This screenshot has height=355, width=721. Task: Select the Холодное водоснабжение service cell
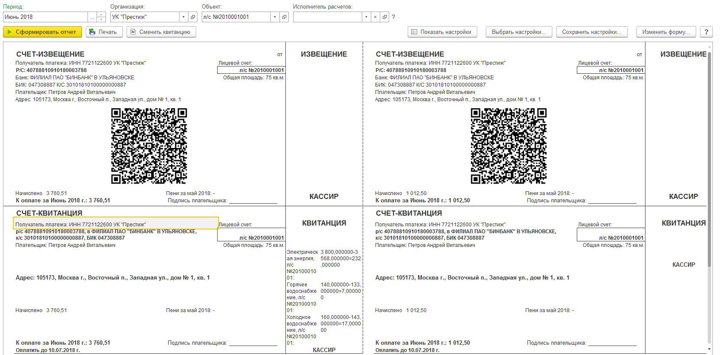[303, 330]
